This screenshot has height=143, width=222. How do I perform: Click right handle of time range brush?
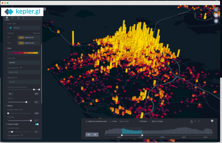tap(142, 135)
